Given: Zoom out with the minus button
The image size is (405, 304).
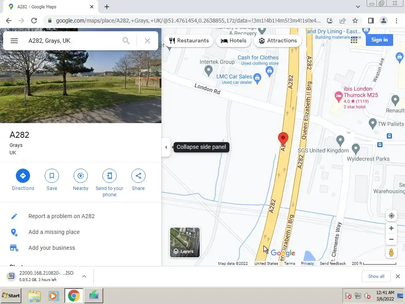Looking at the screenshot, I should pyautogui.click(x=391, y=239).
